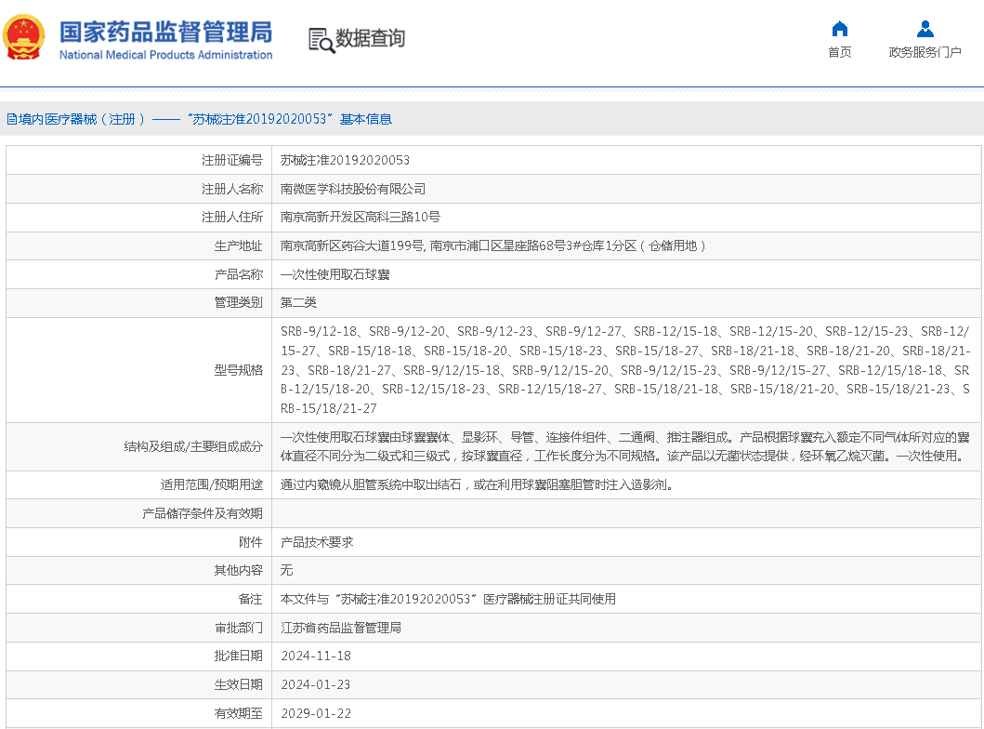984x729 pixels.
Task: Click the national emblem logo icon
Action: click(24, 38)
